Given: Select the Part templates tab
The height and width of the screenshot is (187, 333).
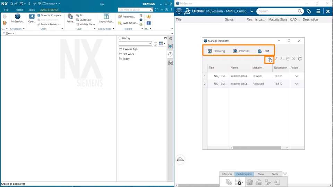Looking at the screenshot, I should pyautogui.click(x=263, y=51).
